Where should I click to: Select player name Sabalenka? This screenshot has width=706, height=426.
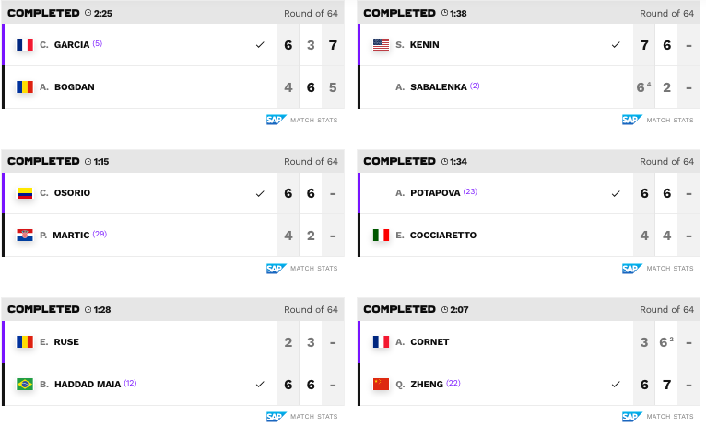pyautogui.click(x=438, y=87)
